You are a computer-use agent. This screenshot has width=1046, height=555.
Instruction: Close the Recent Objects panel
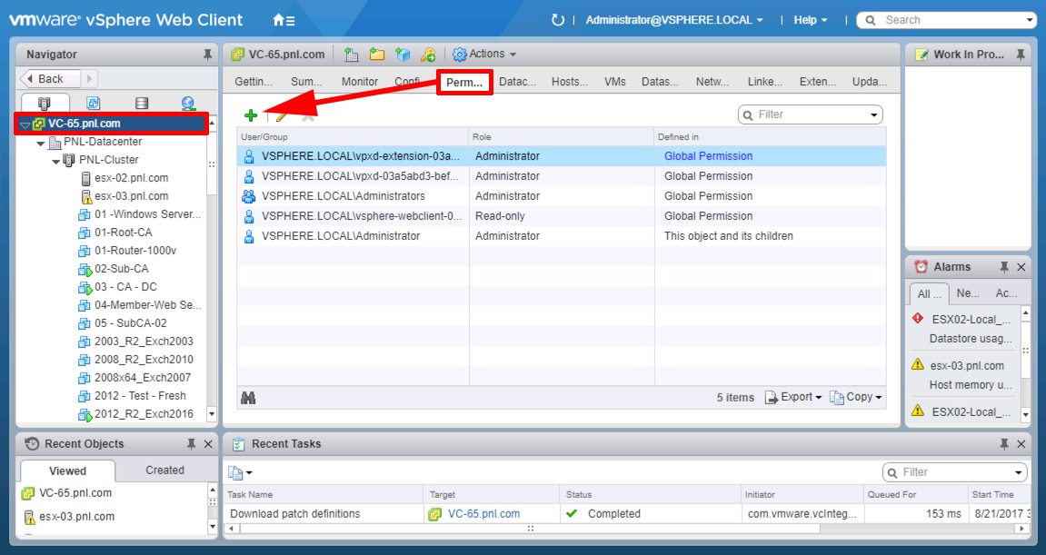click(x=208, y=443)
